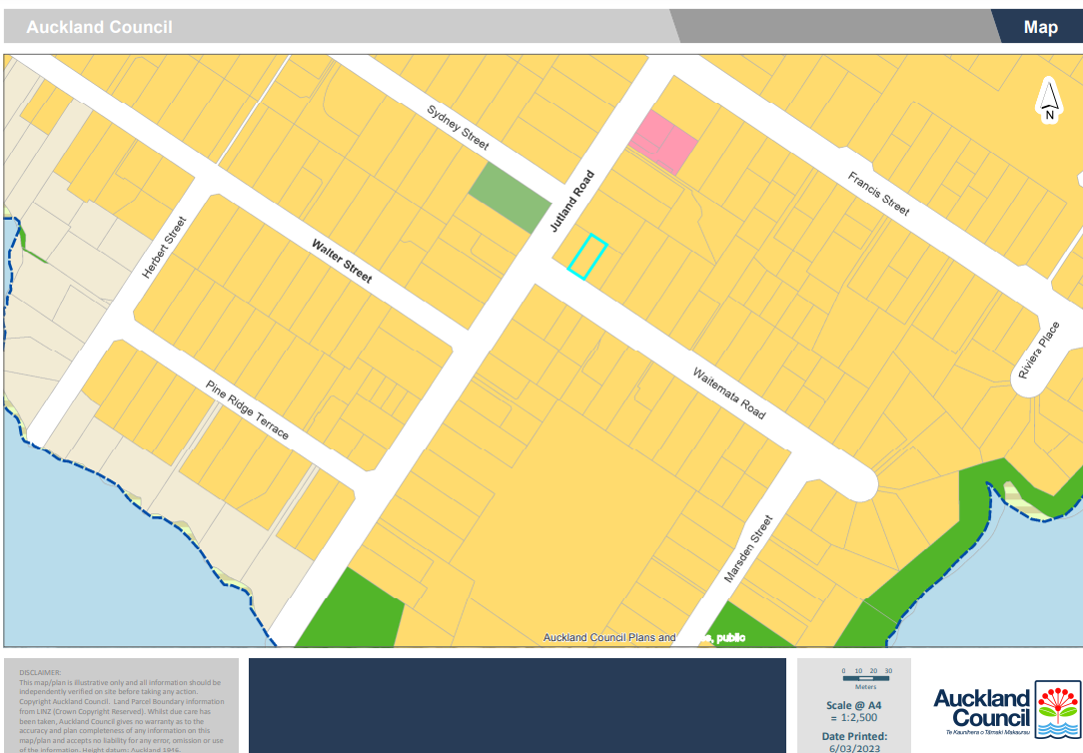The image size is (1083, 753).
Task: Click the Auckland Council header title
Action: point(99,27)
